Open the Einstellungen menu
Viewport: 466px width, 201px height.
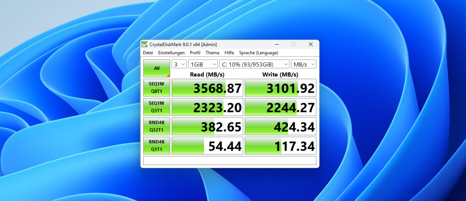click(x=171, y=53)
